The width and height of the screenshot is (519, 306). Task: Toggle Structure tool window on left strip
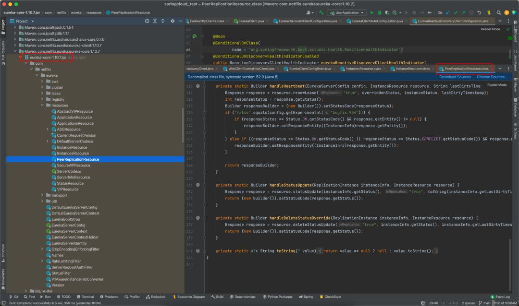coord(3,253)
